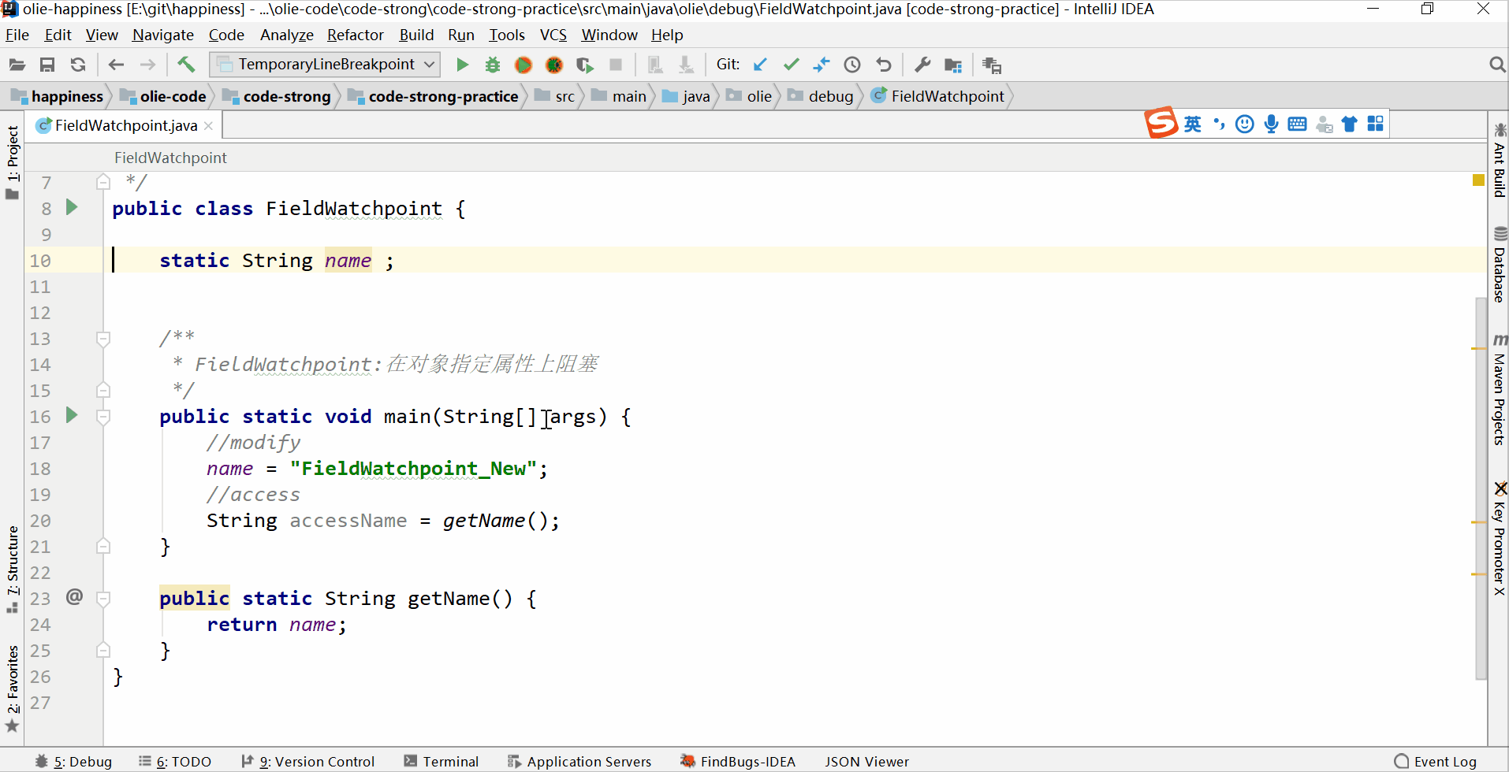The image size is (1509, 772).
Task: Click the Save All disk icon
Action: tap(47, 65)
